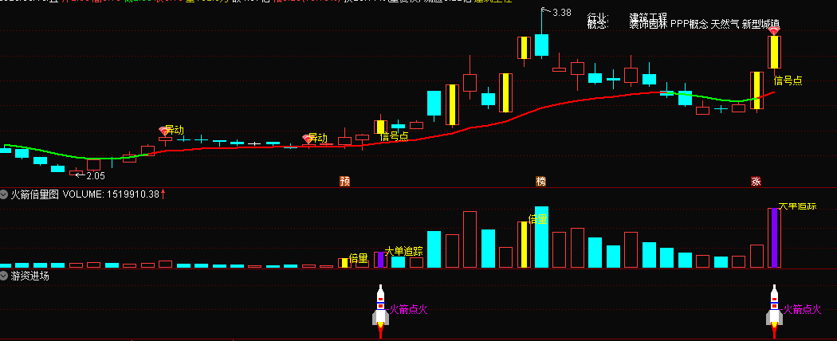Viewport: 837px width, 341px height.
Task: Click the latest rocket ignition icon at right
Action: 774,312
